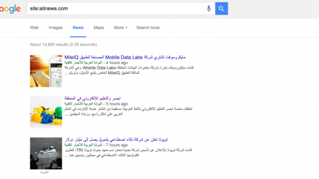The image size is (319, 179).
Task: Click 'About 14,800 results (0.38 seconds)' text
Action: pyautogui.click(x=63, y=45)
